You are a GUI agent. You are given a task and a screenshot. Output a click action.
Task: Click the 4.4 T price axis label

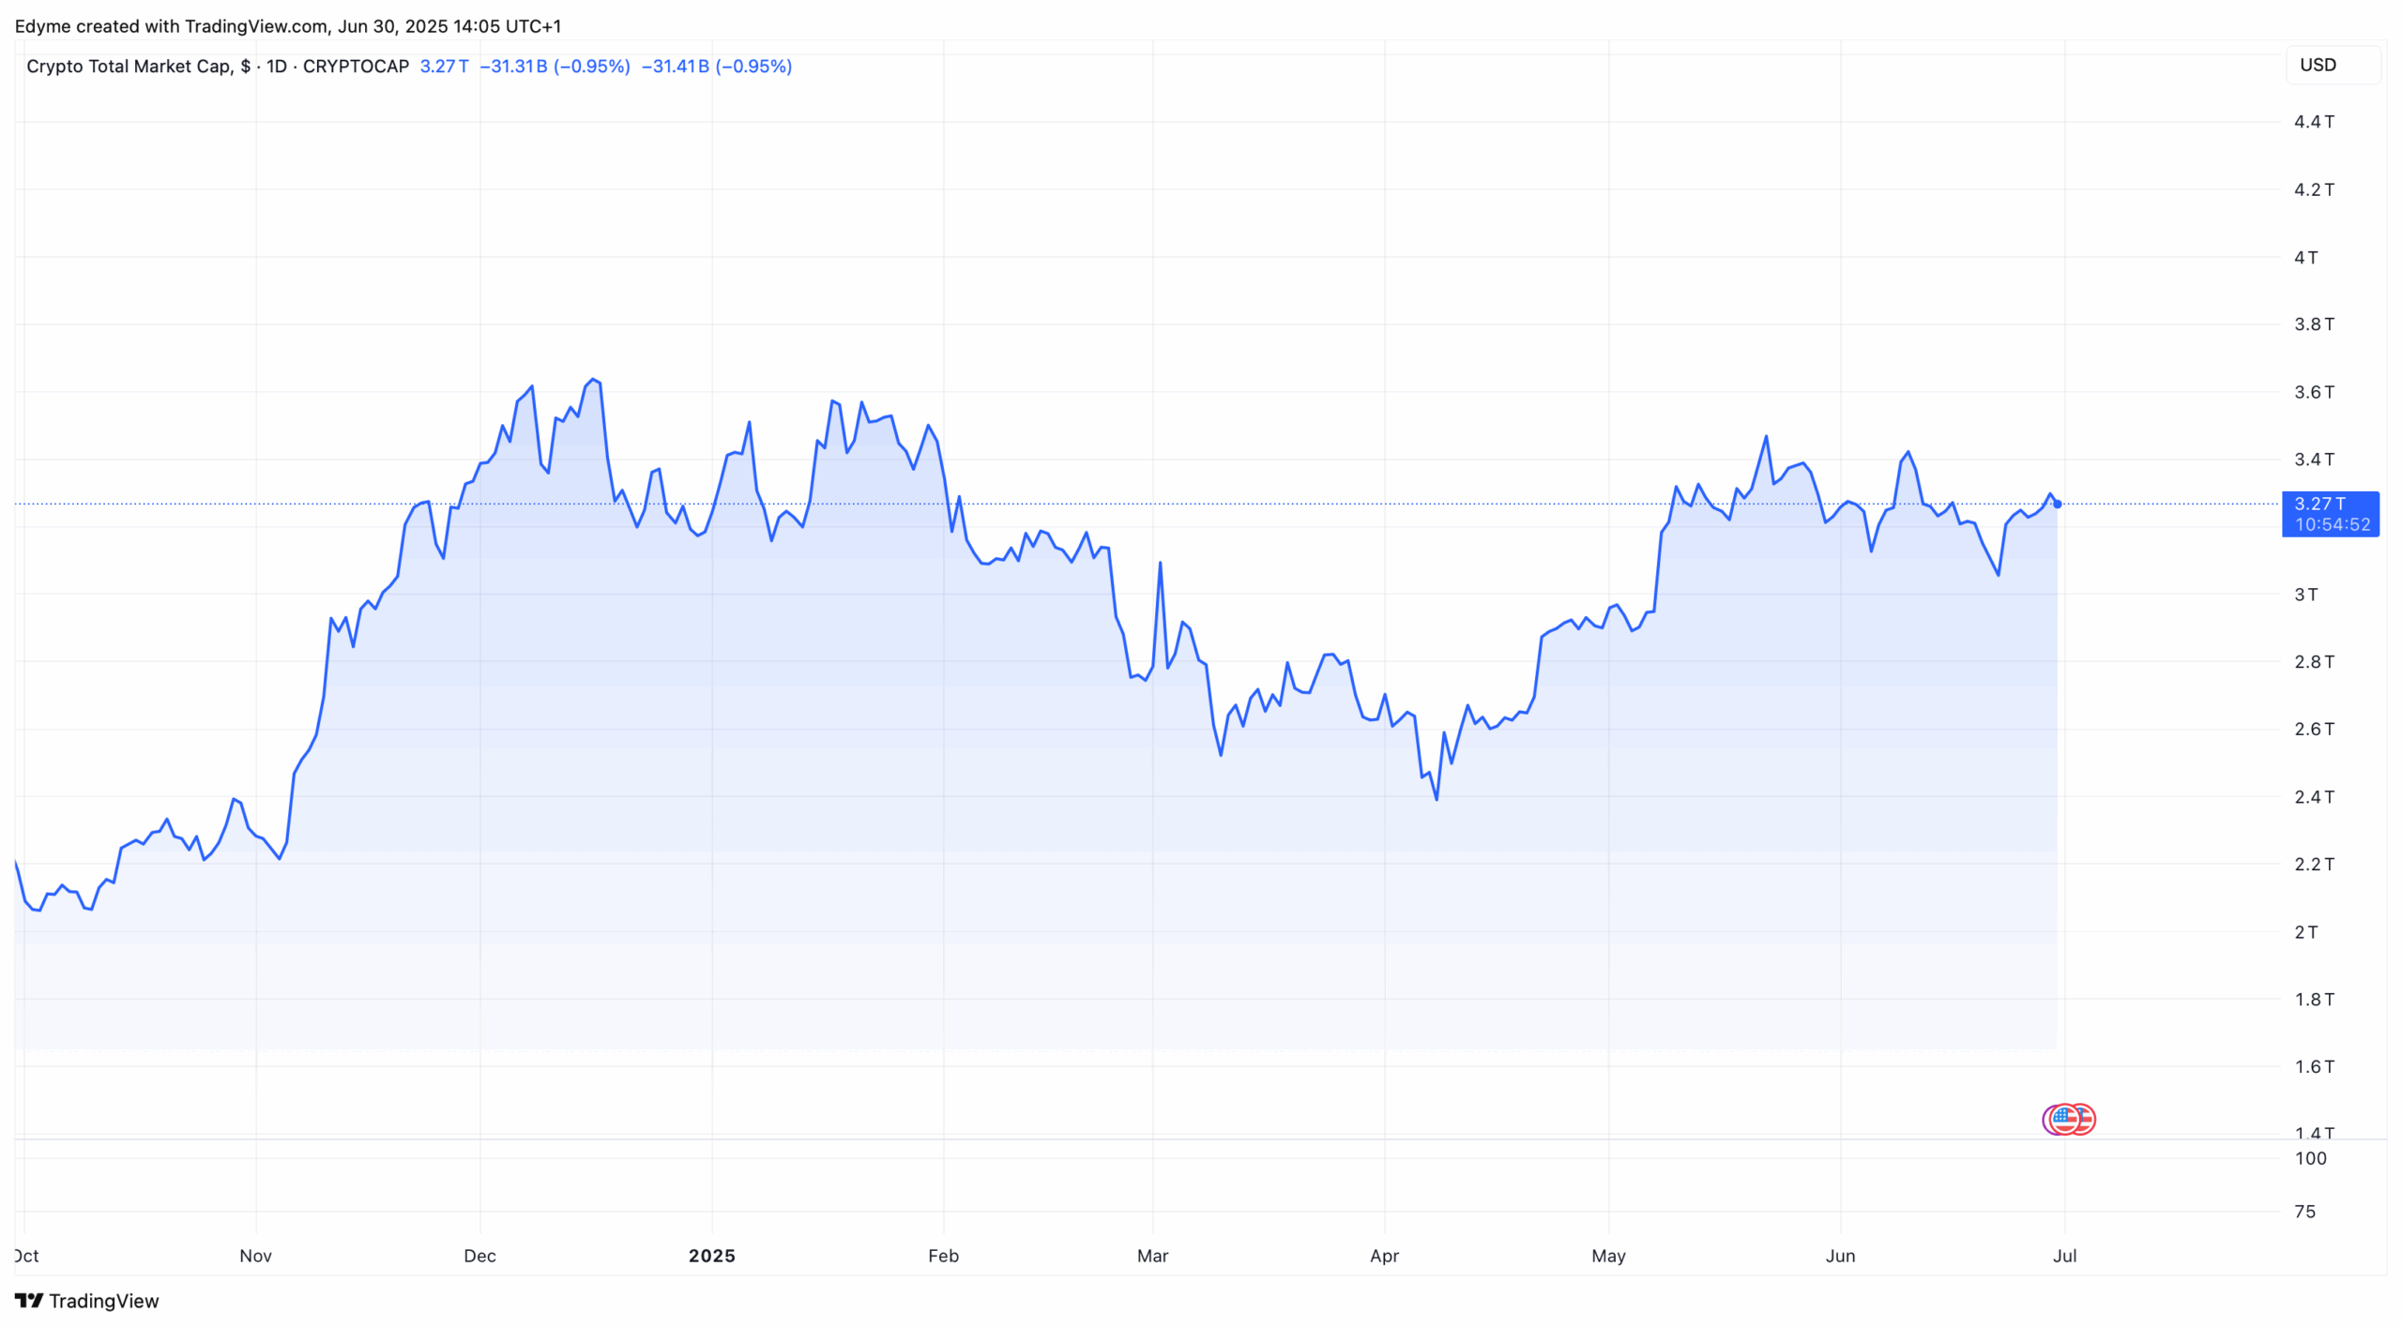(x=2314, y=122)
